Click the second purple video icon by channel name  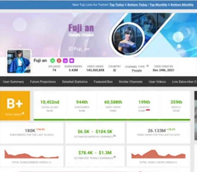[x=72, y=61]
